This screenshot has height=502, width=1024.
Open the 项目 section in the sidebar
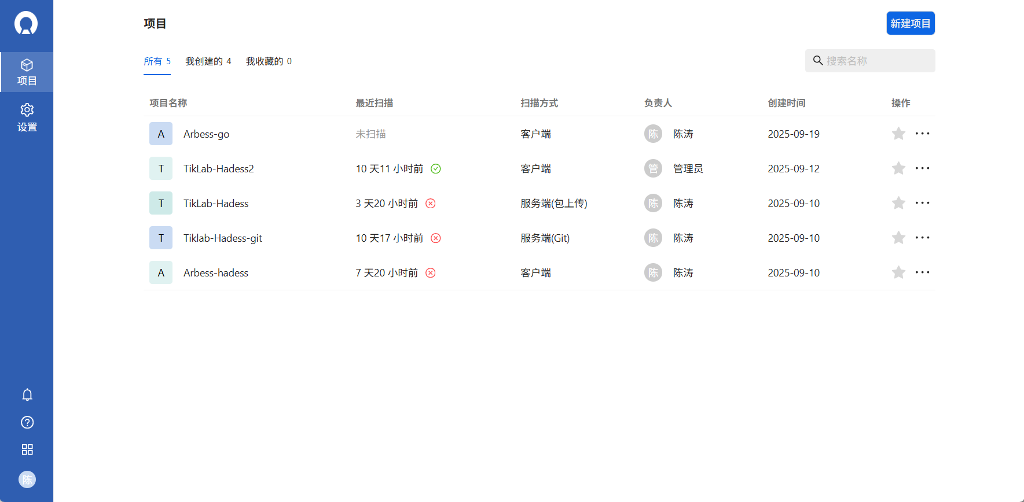point(27,72)
